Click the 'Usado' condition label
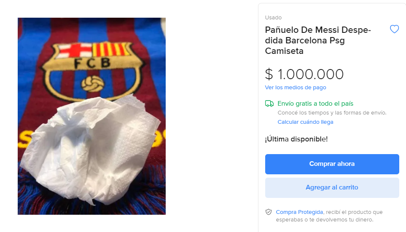 [x=273, y=18]
